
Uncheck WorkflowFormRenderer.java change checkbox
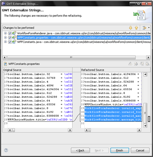tap(10, 33)
